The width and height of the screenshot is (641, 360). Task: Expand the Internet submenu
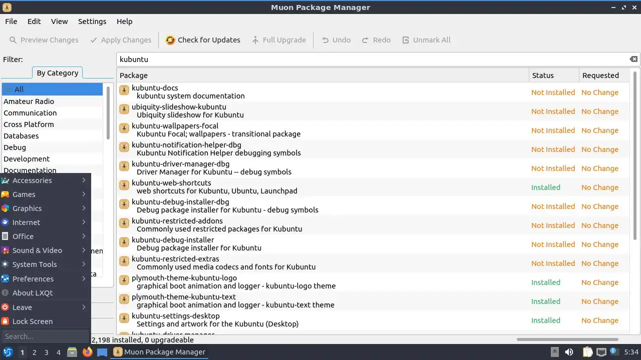click(46, 222)
